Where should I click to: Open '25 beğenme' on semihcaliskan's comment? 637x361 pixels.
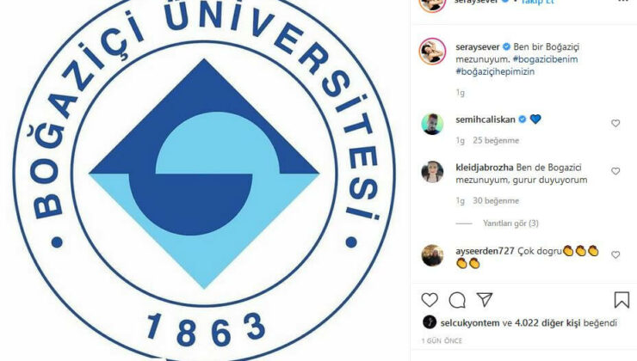pos(496,140)
